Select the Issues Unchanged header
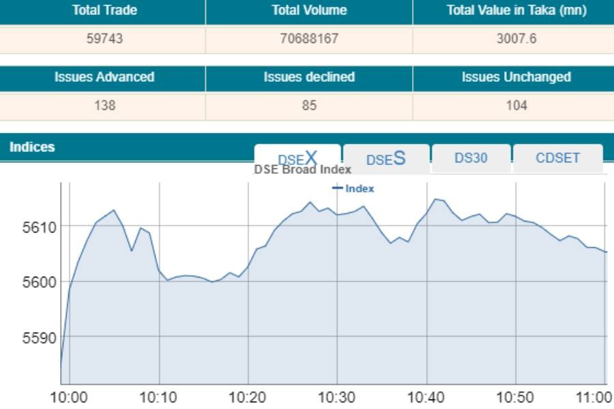 (516, 77)
